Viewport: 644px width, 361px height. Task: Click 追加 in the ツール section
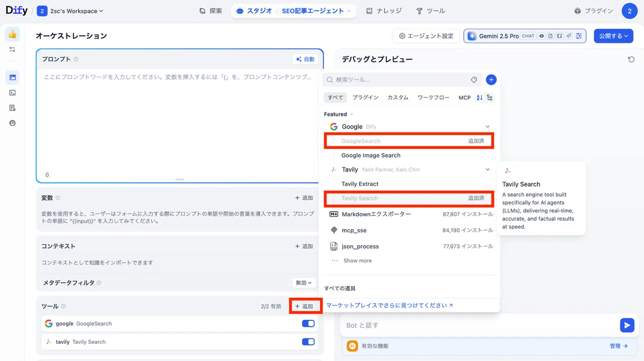coord(304,306)
